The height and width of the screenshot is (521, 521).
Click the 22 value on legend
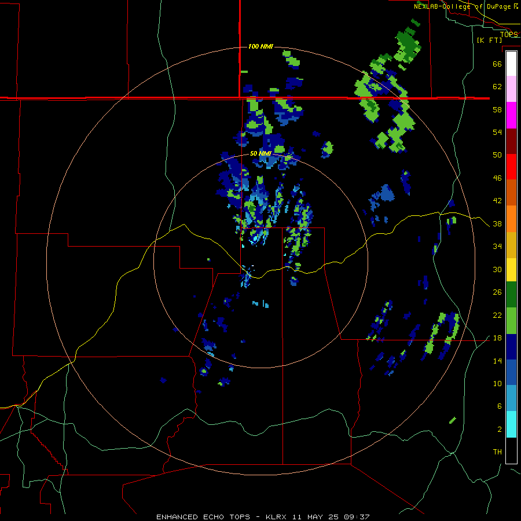click(x=497, y=315)
